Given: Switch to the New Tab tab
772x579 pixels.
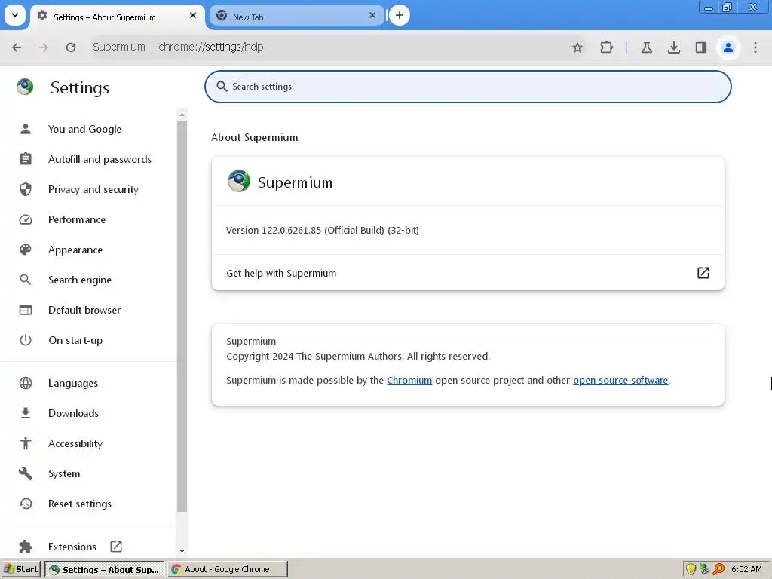Looking at the screenshot, I should coord(296,16).
